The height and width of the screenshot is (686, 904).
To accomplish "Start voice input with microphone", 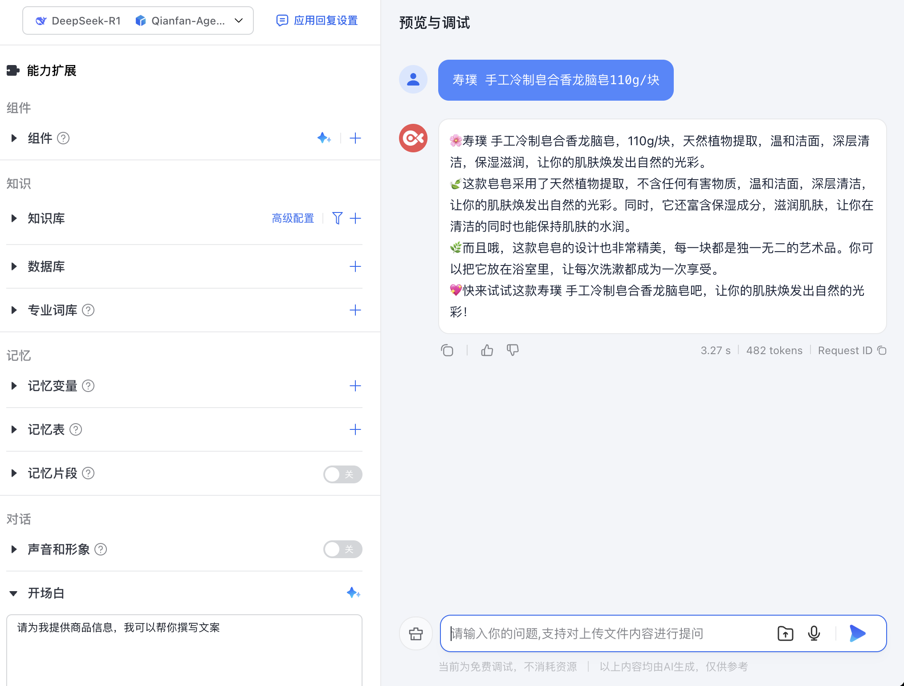I will (x=814, y=633).
